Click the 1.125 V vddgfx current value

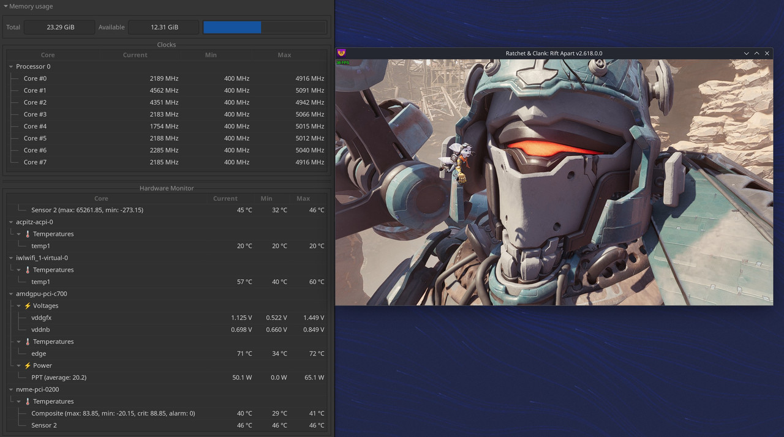click(x=241, y=318)
